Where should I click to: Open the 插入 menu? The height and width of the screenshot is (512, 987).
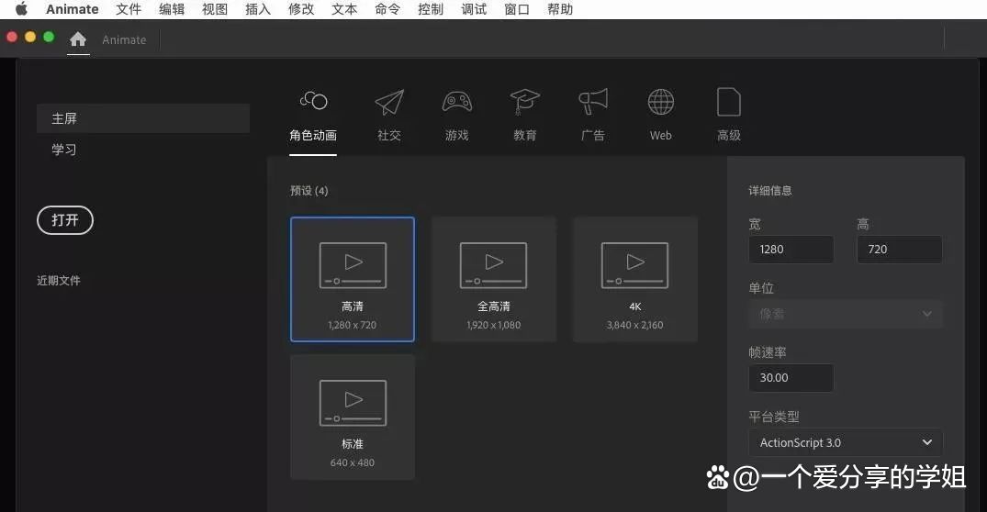[258, 9]
